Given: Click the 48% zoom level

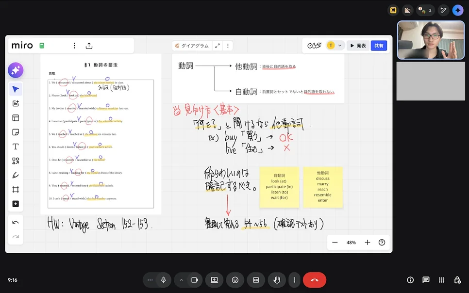Looking at the screenshot, I should 351,243.
